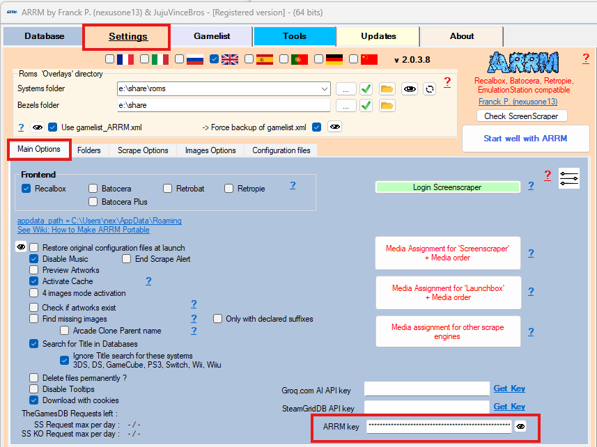The image size is (597, 447).
Task: Click the green checkmark beside Systems folder
Action: tap(366, 88)
